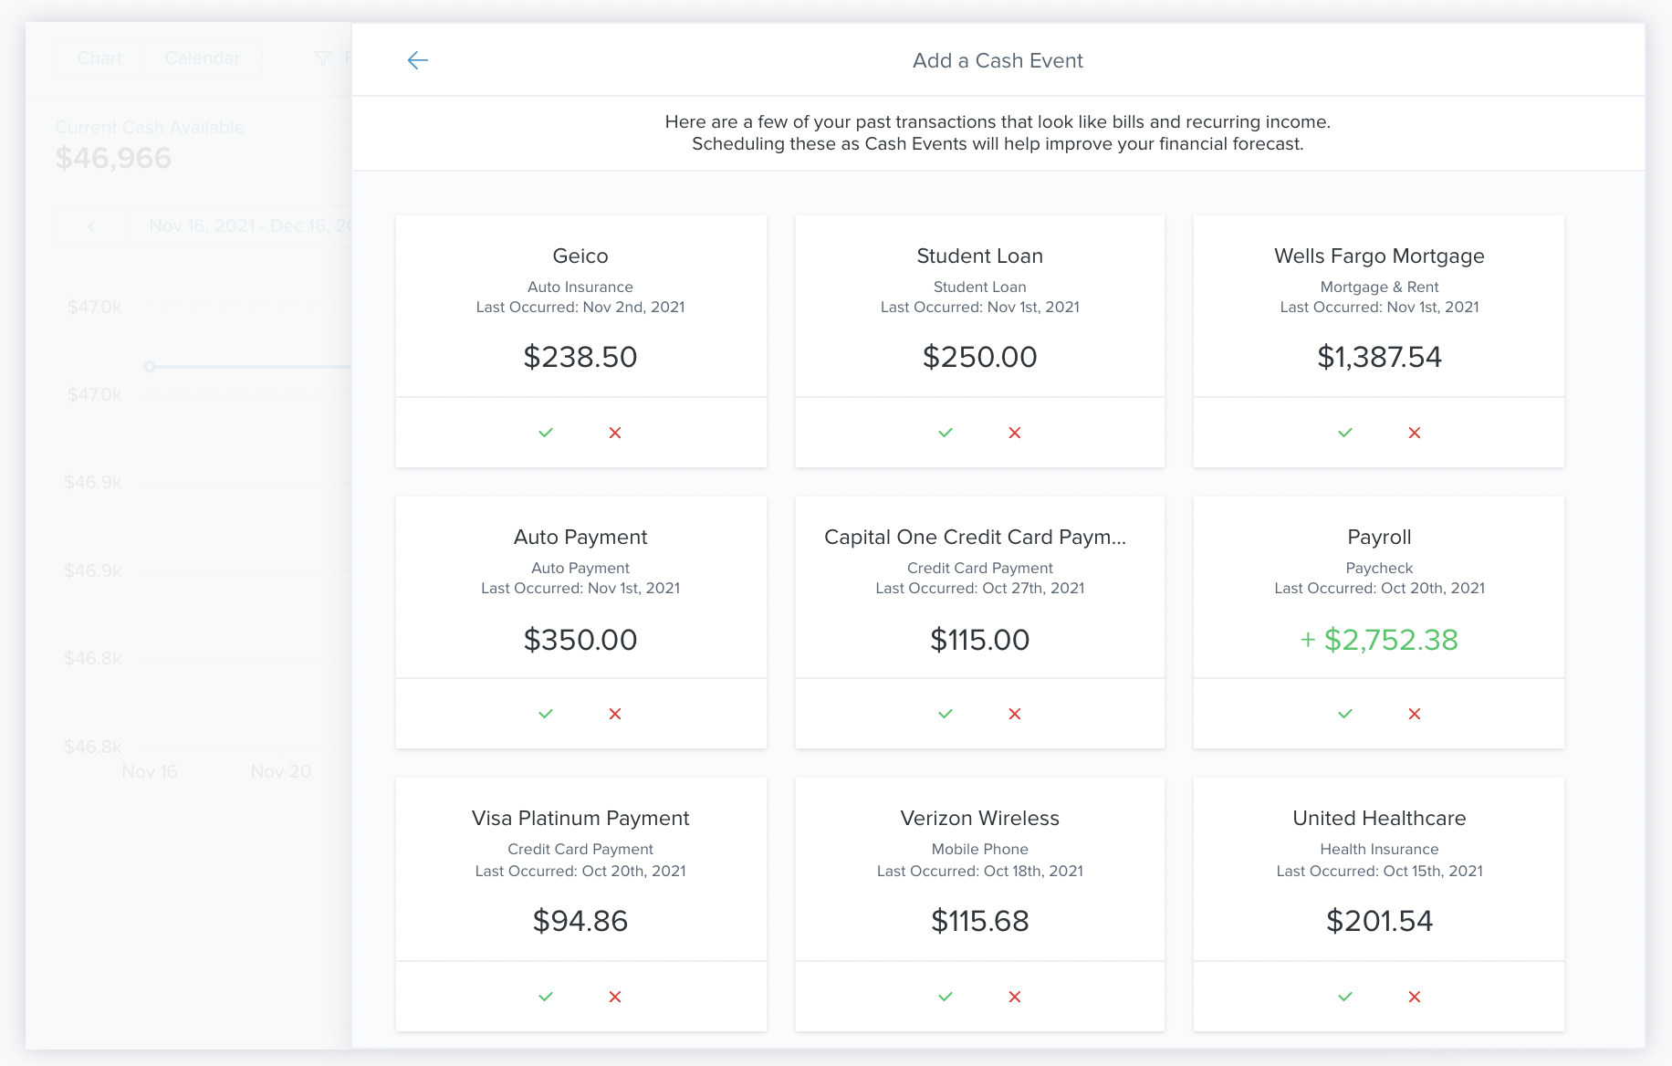Reject the Wells Fargo Mortgage suggestion
The height and width of the screenshot is (1066, 1672).
point(1415,433)
